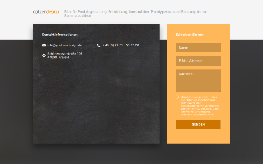Focus the E-Mail-Adresse input field
Viewport: 263px width, 164px height.
pyautogui.click(x=198, y=61)
